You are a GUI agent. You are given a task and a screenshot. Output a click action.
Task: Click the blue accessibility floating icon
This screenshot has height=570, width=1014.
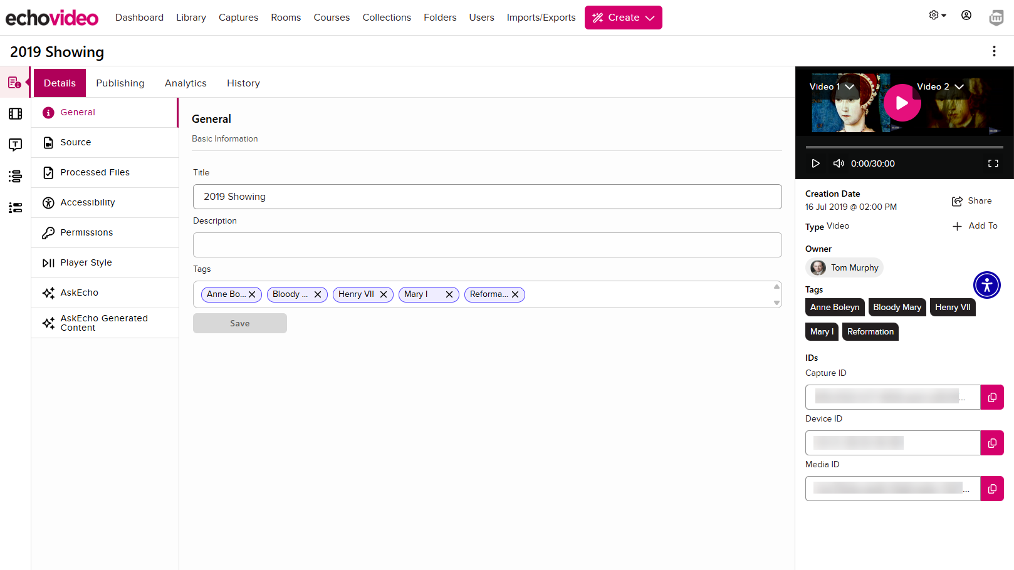(x=986, y=285)
